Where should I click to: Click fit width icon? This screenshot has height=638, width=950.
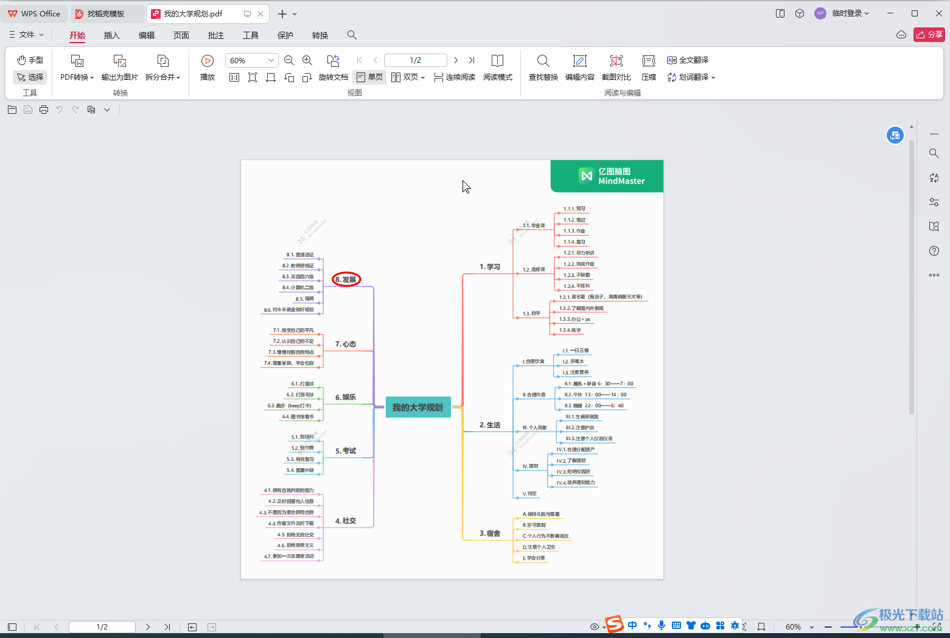[x=271, y=77]
